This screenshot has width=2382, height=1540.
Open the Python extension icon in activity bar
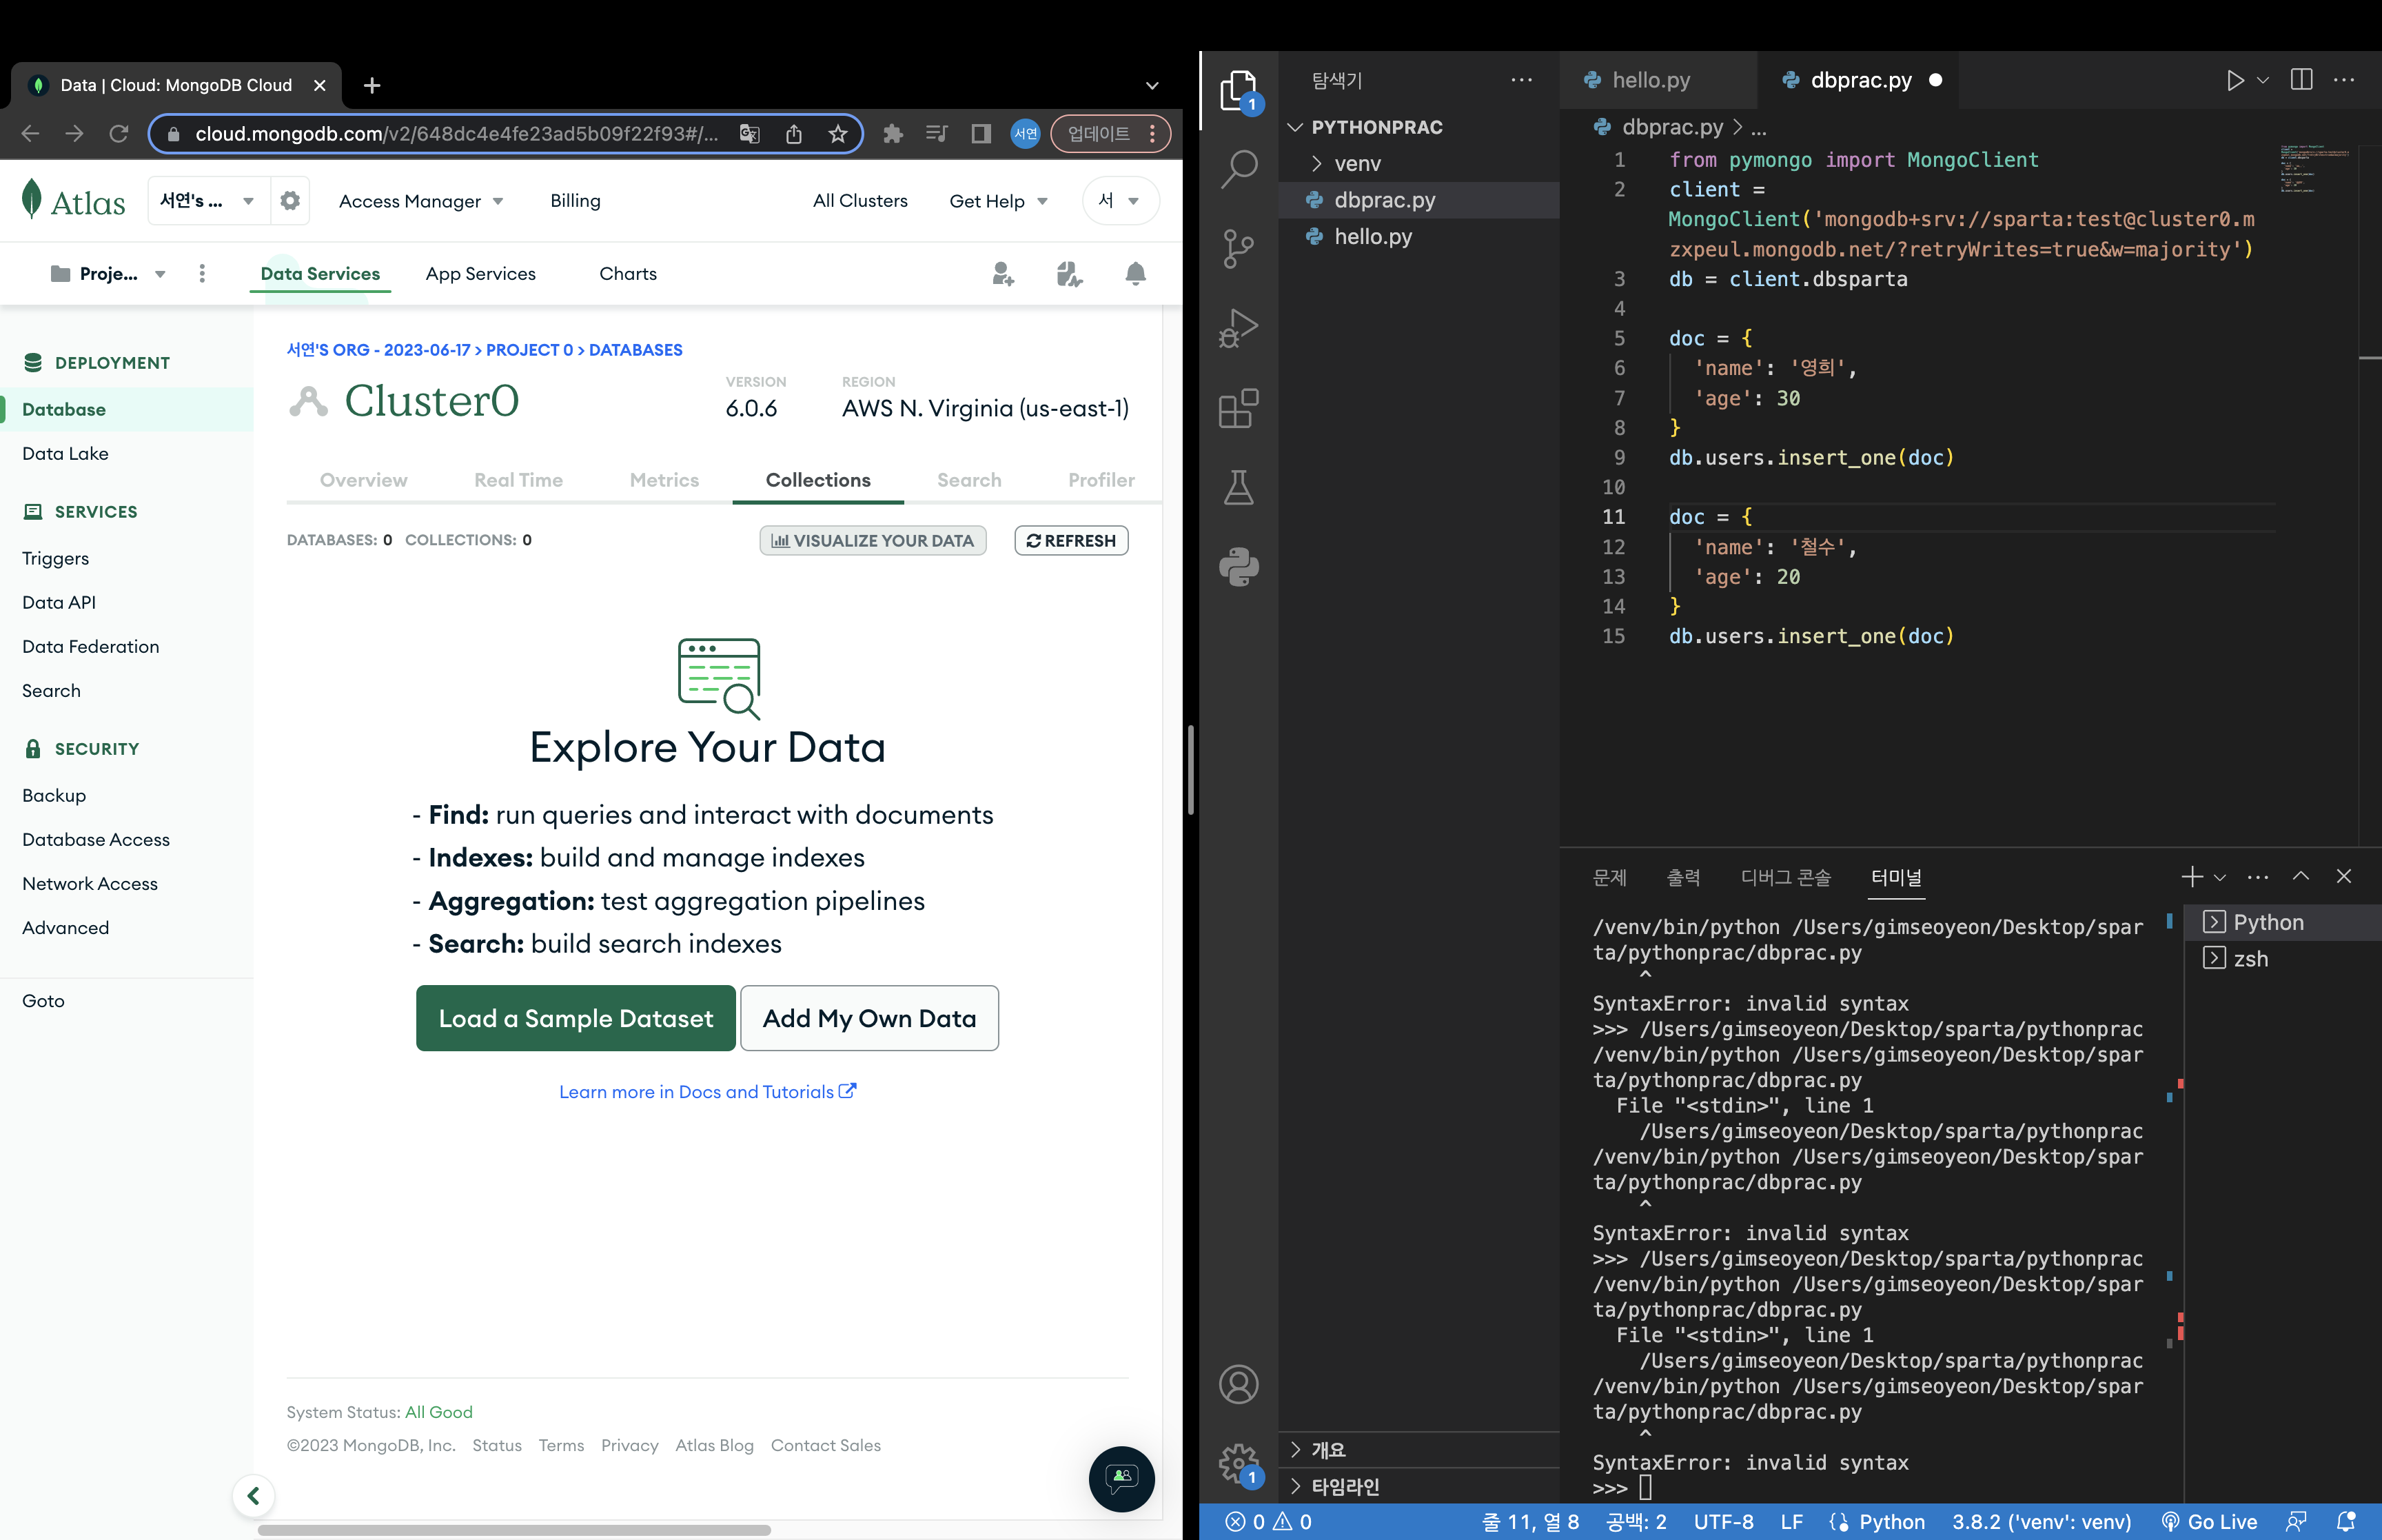1239,567
